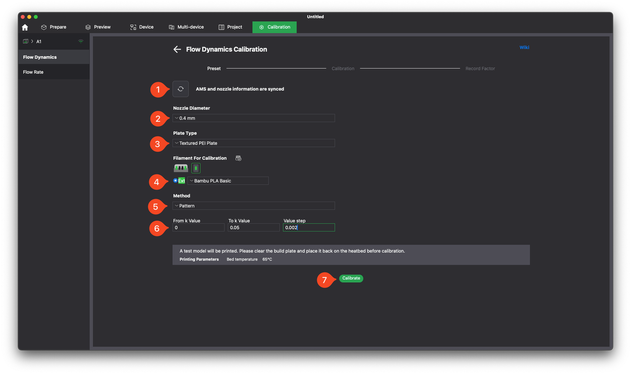Click the green Calibrate button
The image size is (631, 374).
[351, 278]
